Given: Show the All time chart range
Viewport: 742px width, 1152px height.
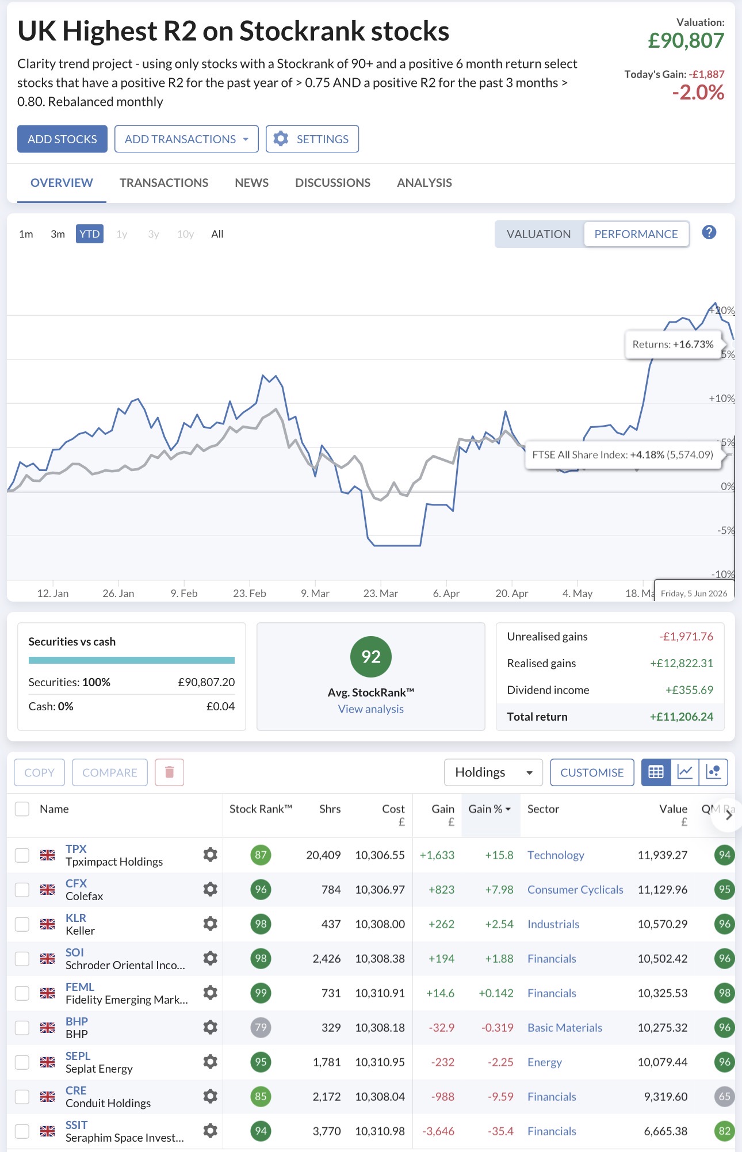Looking at the screenshot, I should click(217, 234).
